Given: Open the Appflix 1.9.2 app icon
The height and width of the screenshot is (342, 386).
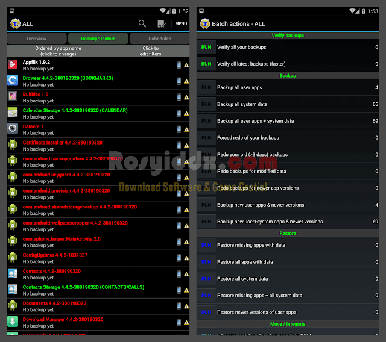Looking at the screenshot, I should pyautogui.click(x=13, y=64).
